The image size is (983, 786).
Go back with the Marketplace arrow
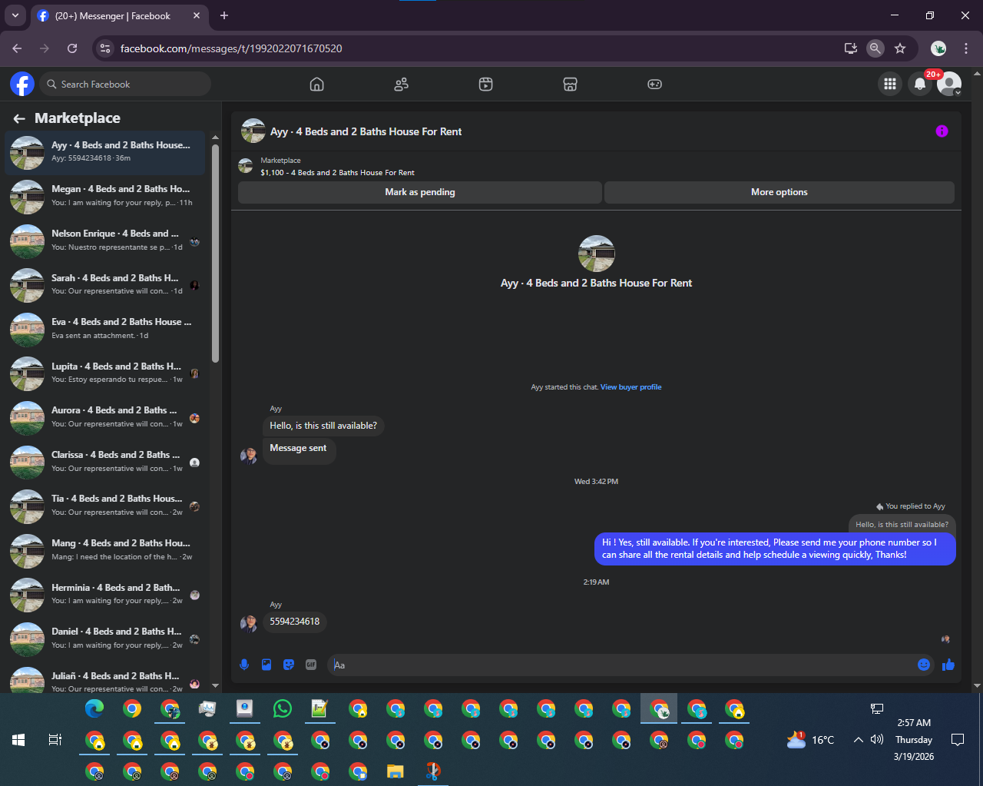point(19,118)
